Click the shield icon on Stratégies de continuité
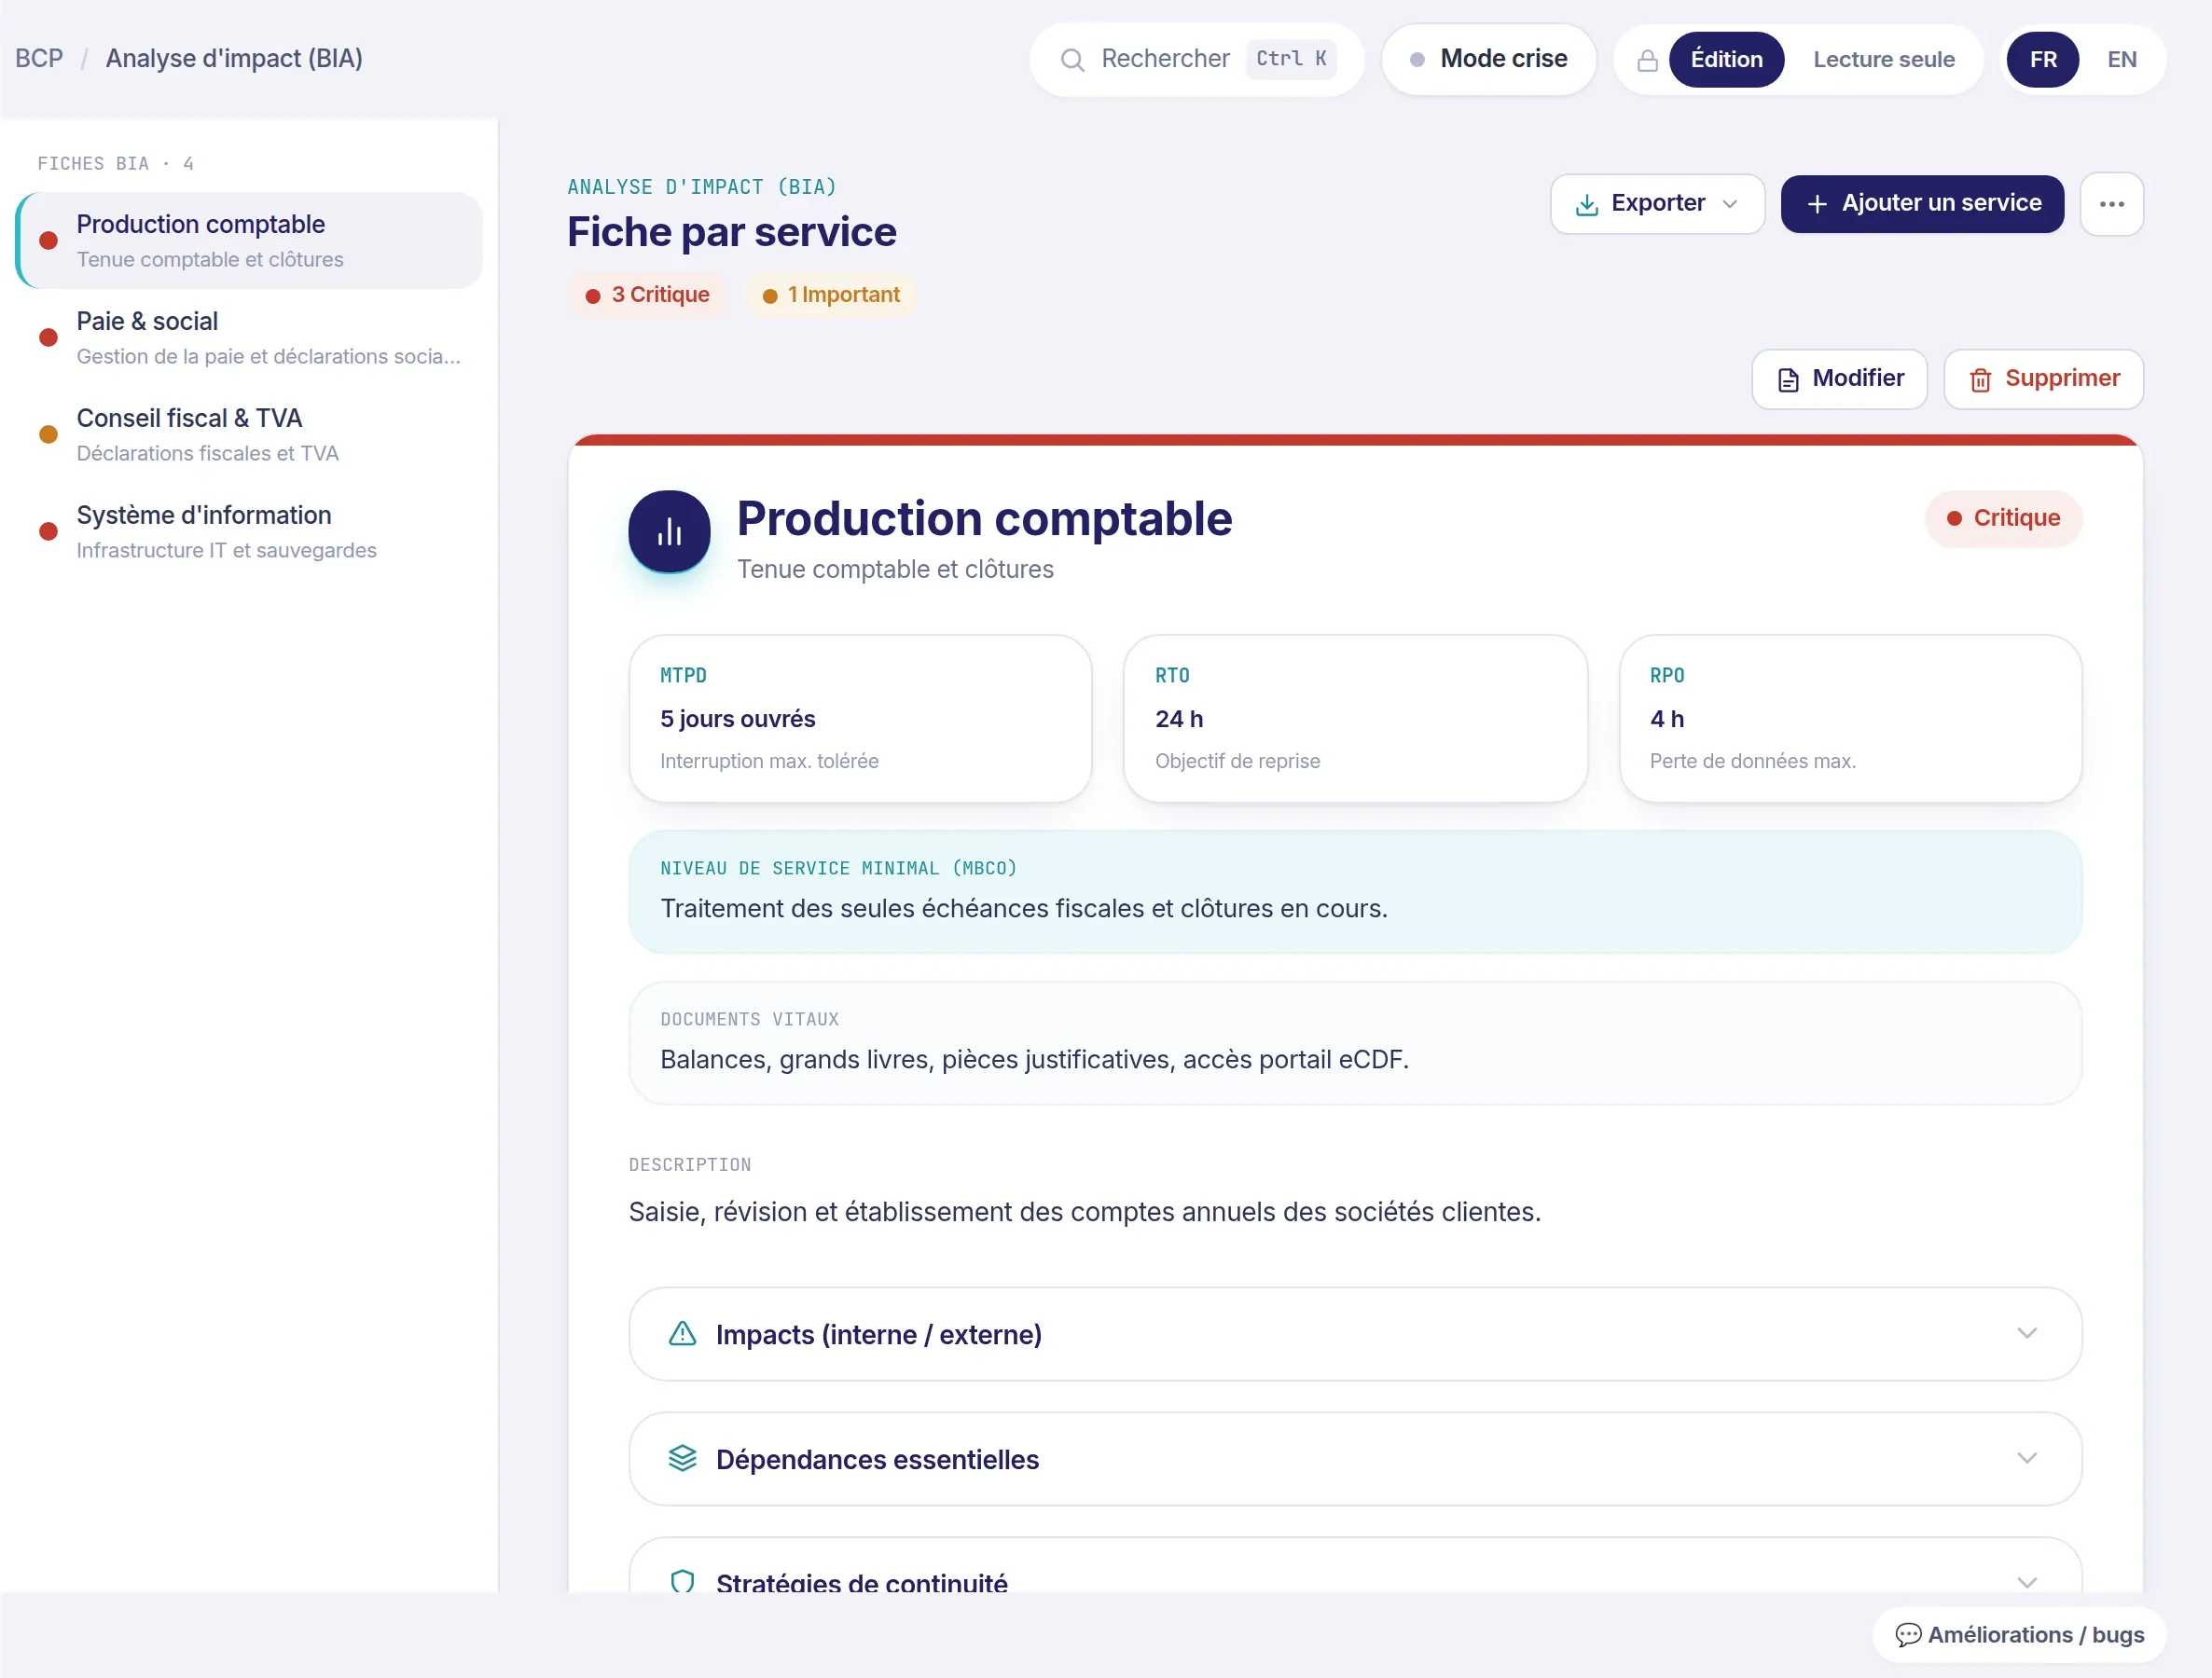The height and width of the screenshot is (1678, 2212). (x=682, y=1581)
